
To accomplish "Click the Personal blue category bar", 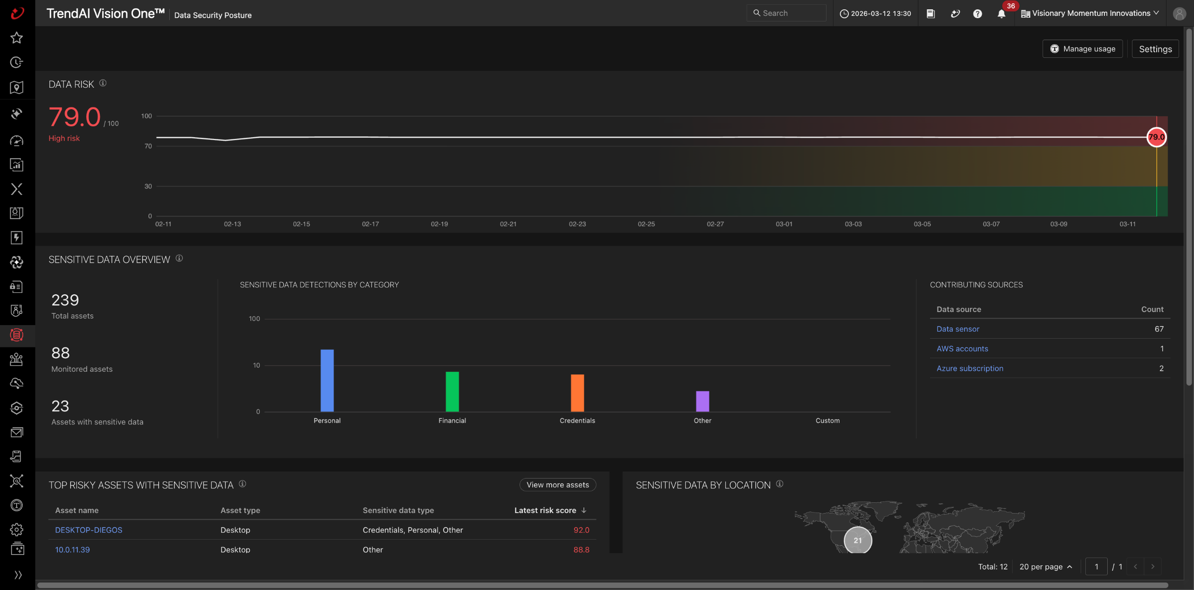I will tap(327, 381).
